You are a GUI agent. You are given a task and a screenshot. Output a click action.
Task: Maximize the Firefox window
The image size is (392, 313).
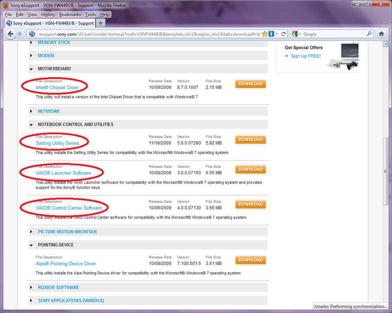(x=367, y=4)
